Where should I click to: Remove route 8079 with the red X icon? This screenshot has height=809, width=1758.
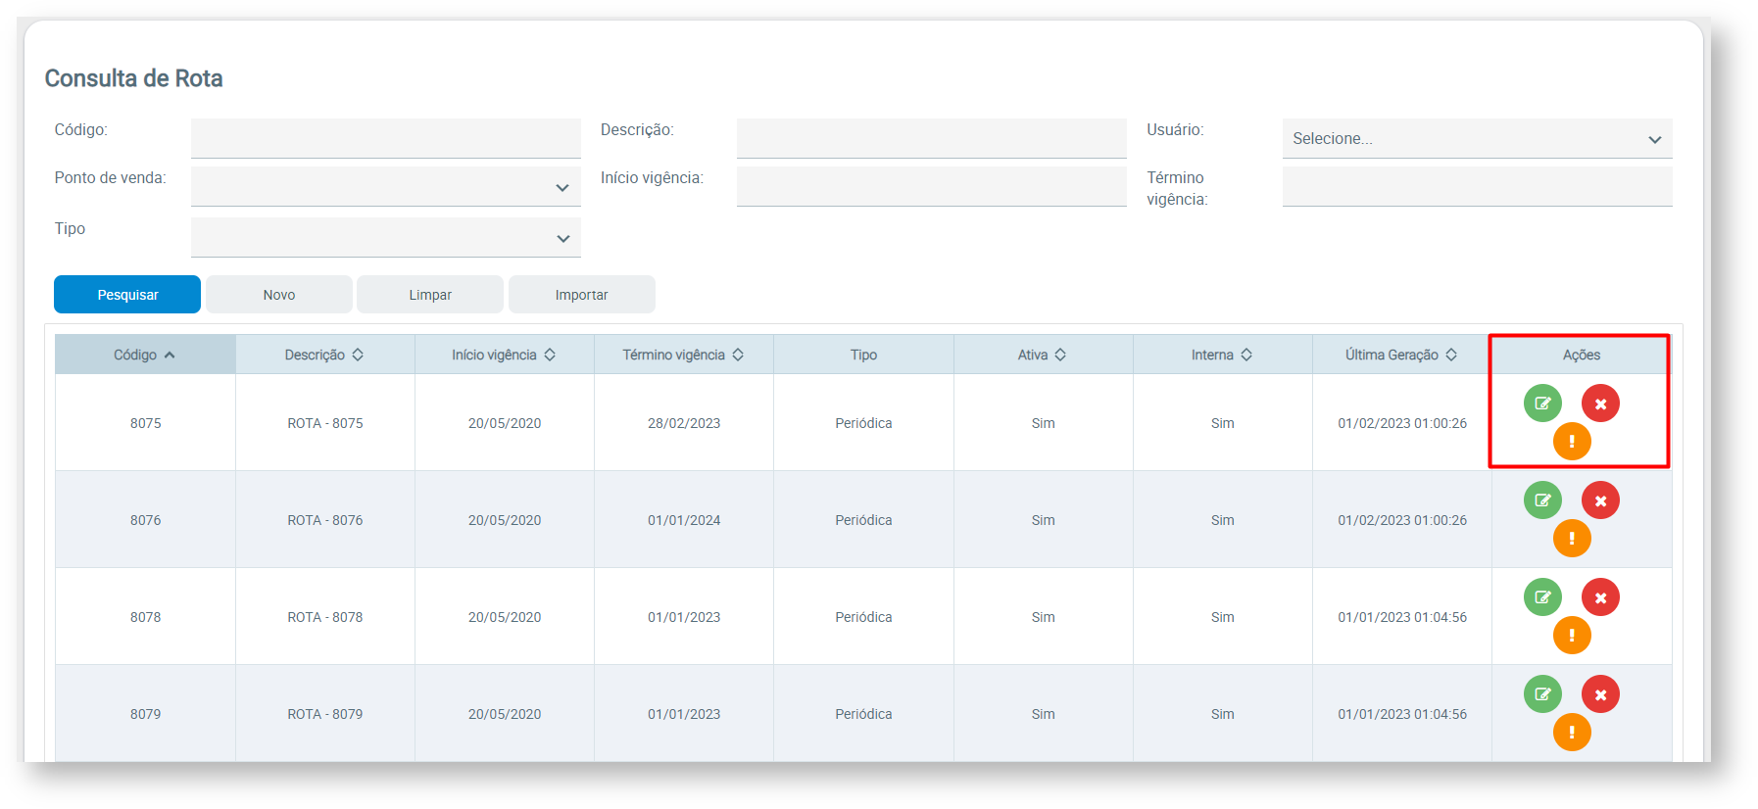pyautogui.click(x=1600, y=694)
